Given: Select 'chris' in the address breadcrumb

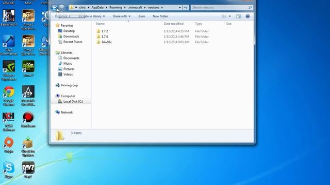Looking at the screenshot, I should tap(82, 7).
